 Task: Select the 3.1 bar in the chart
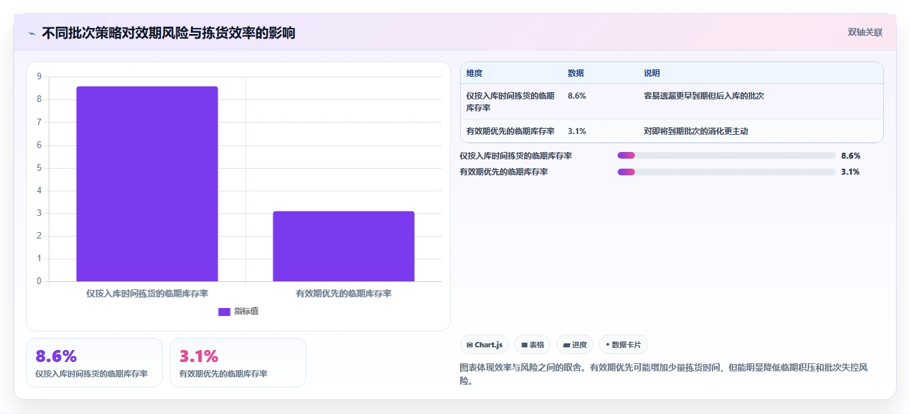tap(343, 246)
